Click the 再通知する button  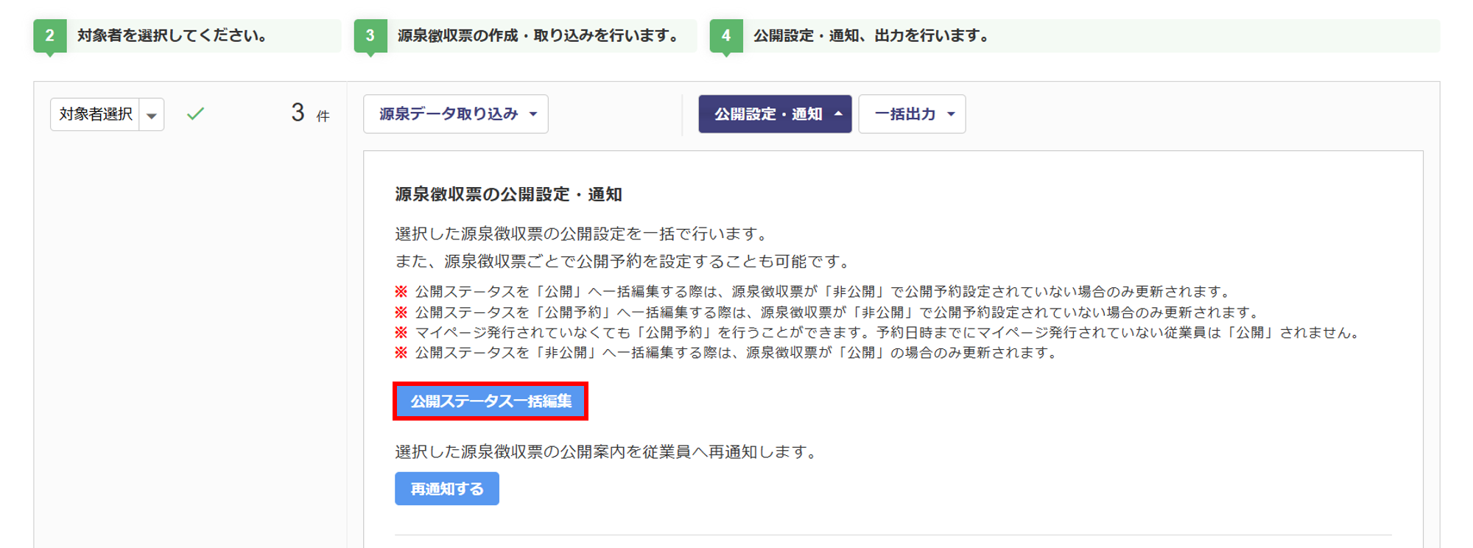447,489
